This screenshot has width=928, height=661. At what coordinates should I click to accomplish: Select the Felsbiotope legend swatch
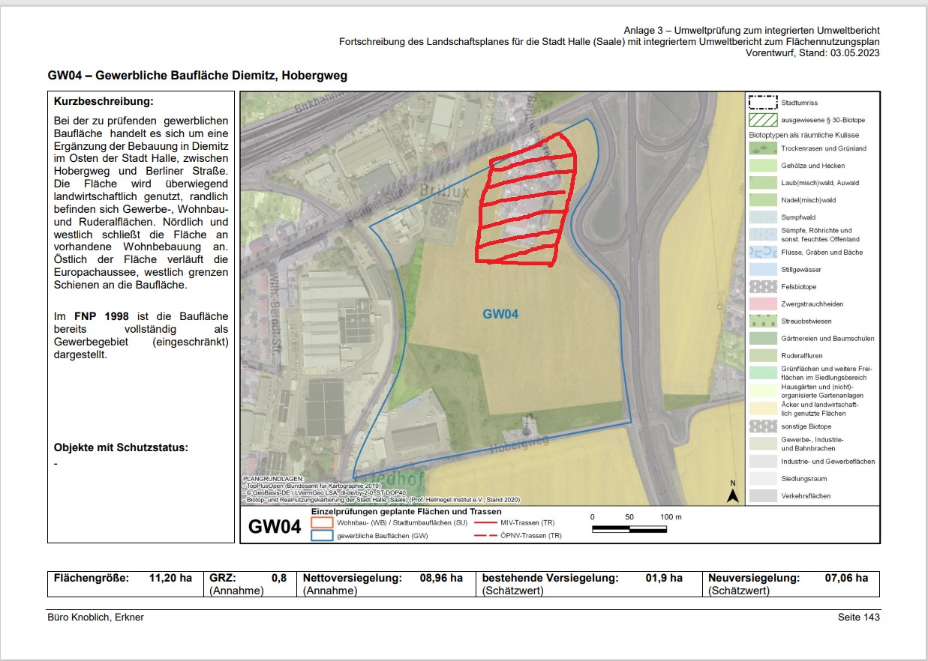point(761,286)
